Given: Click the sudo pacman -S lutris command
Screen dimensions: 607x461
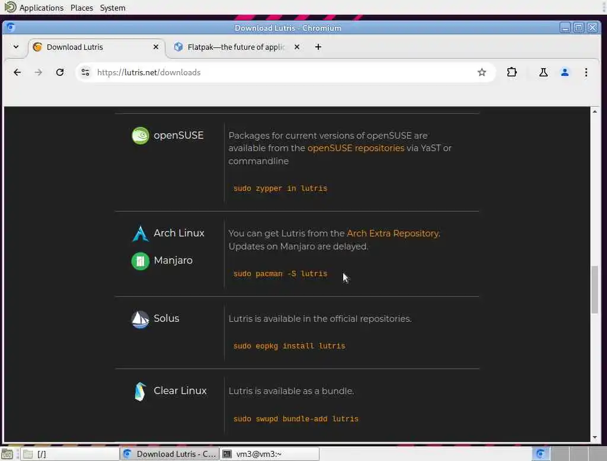Looking at the screenshot, I should [x=280, y=274].
